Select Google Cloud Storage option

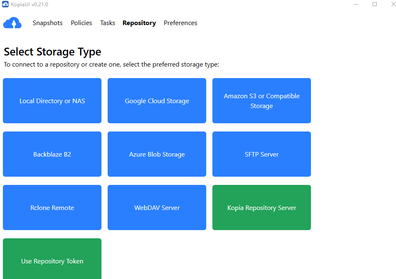pyautogui.click(x=157, y=101)
